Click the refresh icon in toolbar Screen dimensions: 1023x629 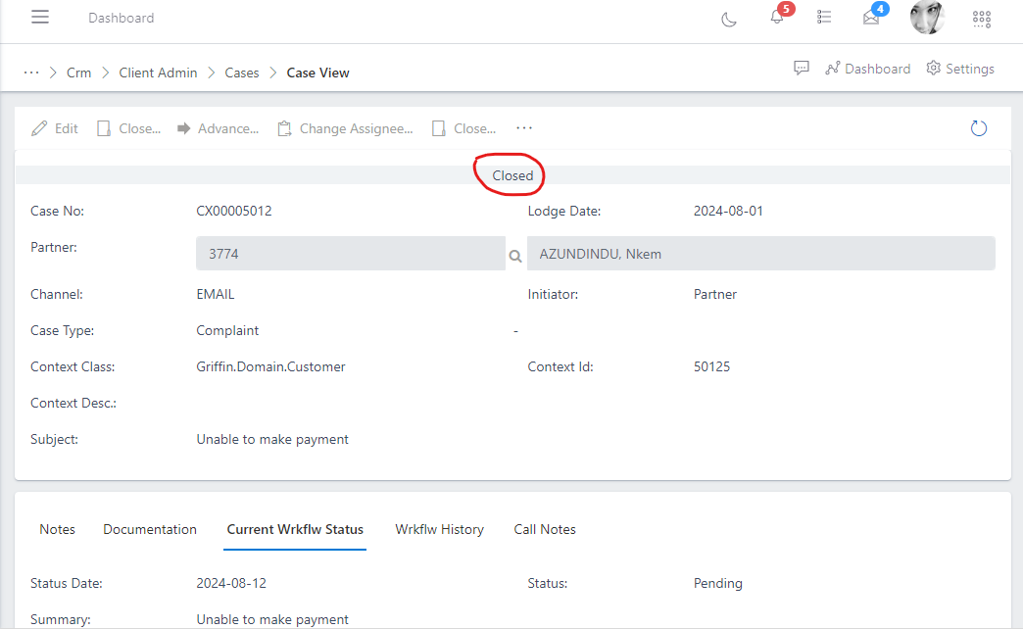[x=978, y=128]
